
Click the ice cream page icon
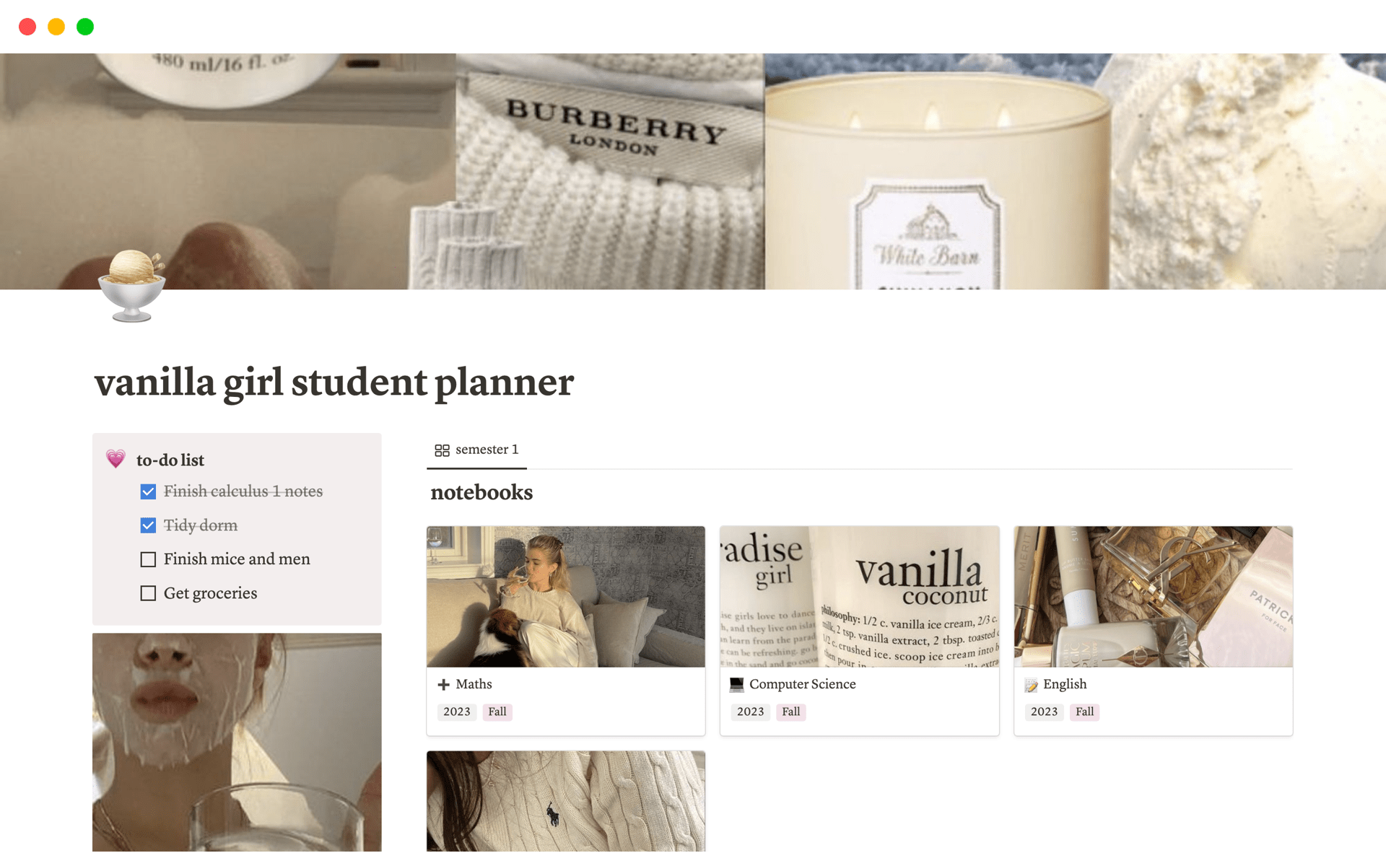[132, 286]
